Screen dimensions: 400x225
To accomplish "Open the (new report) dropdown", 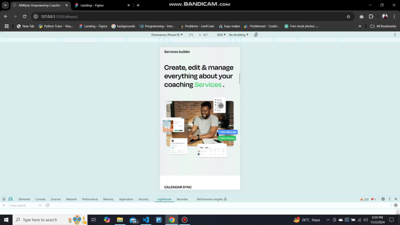I will (26, 205).
